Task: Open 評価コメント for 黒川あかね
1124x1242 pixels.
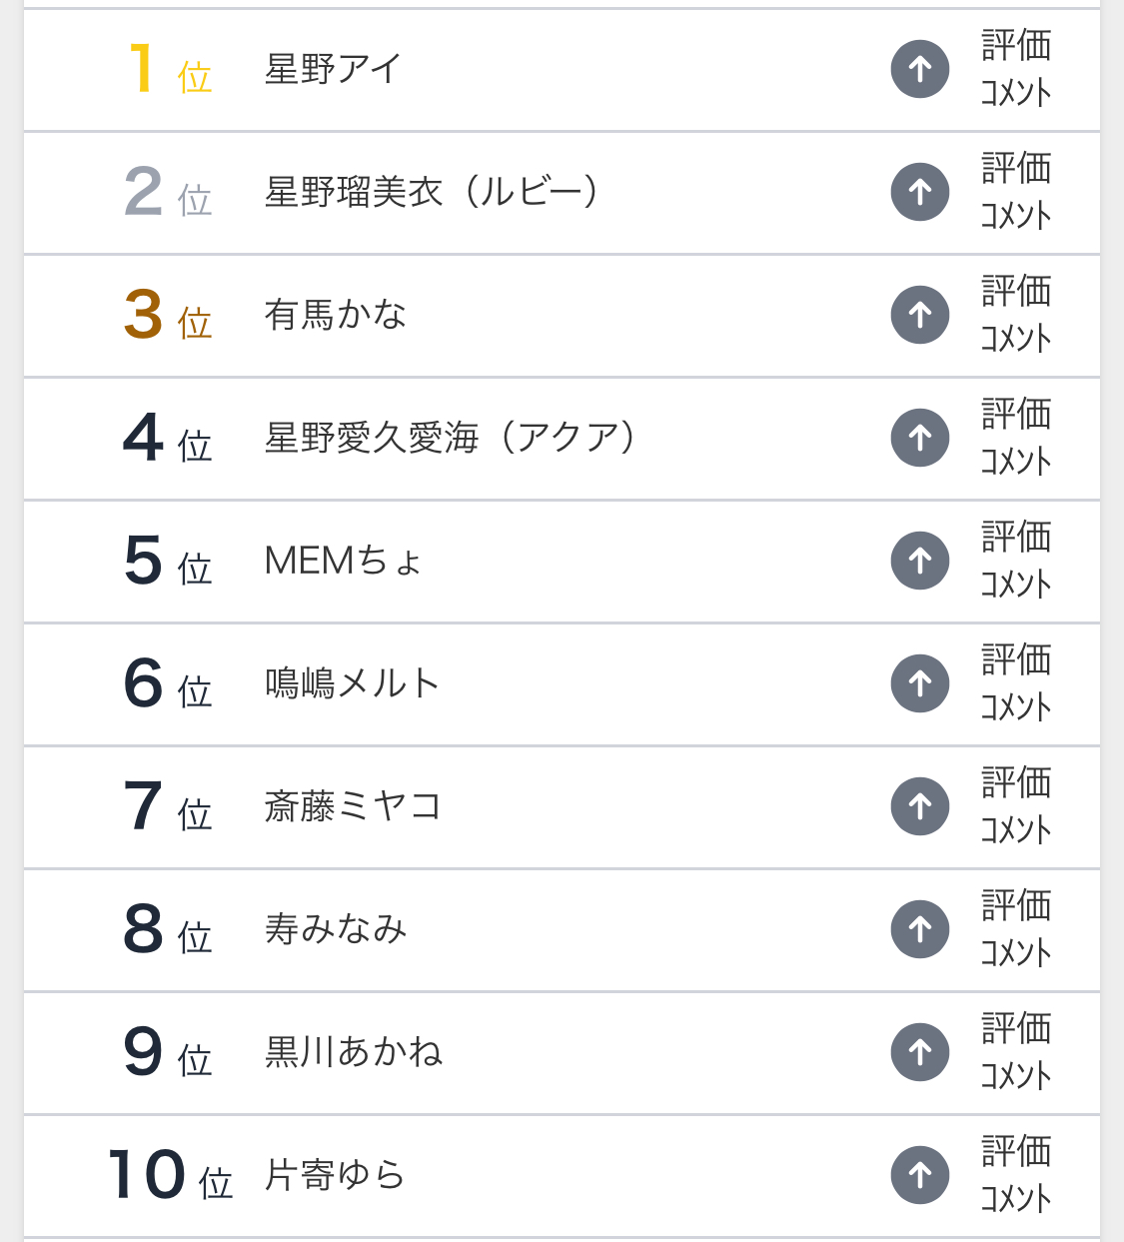Action: (x=1015, y=1052)
